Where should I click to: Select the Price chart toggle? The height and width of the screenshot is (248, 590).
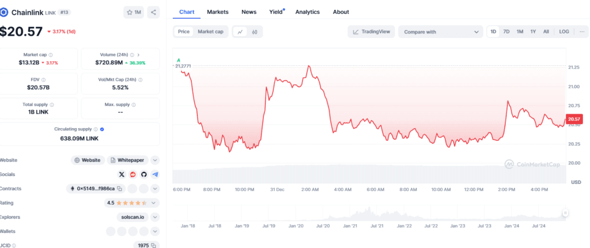(x=184, y=32)
